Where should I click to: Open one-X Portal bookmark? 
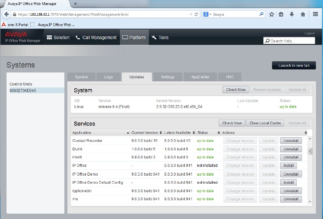coord(15,25)
